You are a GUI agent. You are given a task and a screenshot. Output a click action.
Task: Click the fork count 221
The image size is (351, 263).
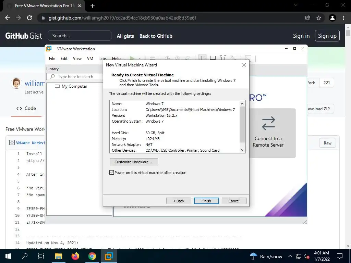(x=327, y=83)
